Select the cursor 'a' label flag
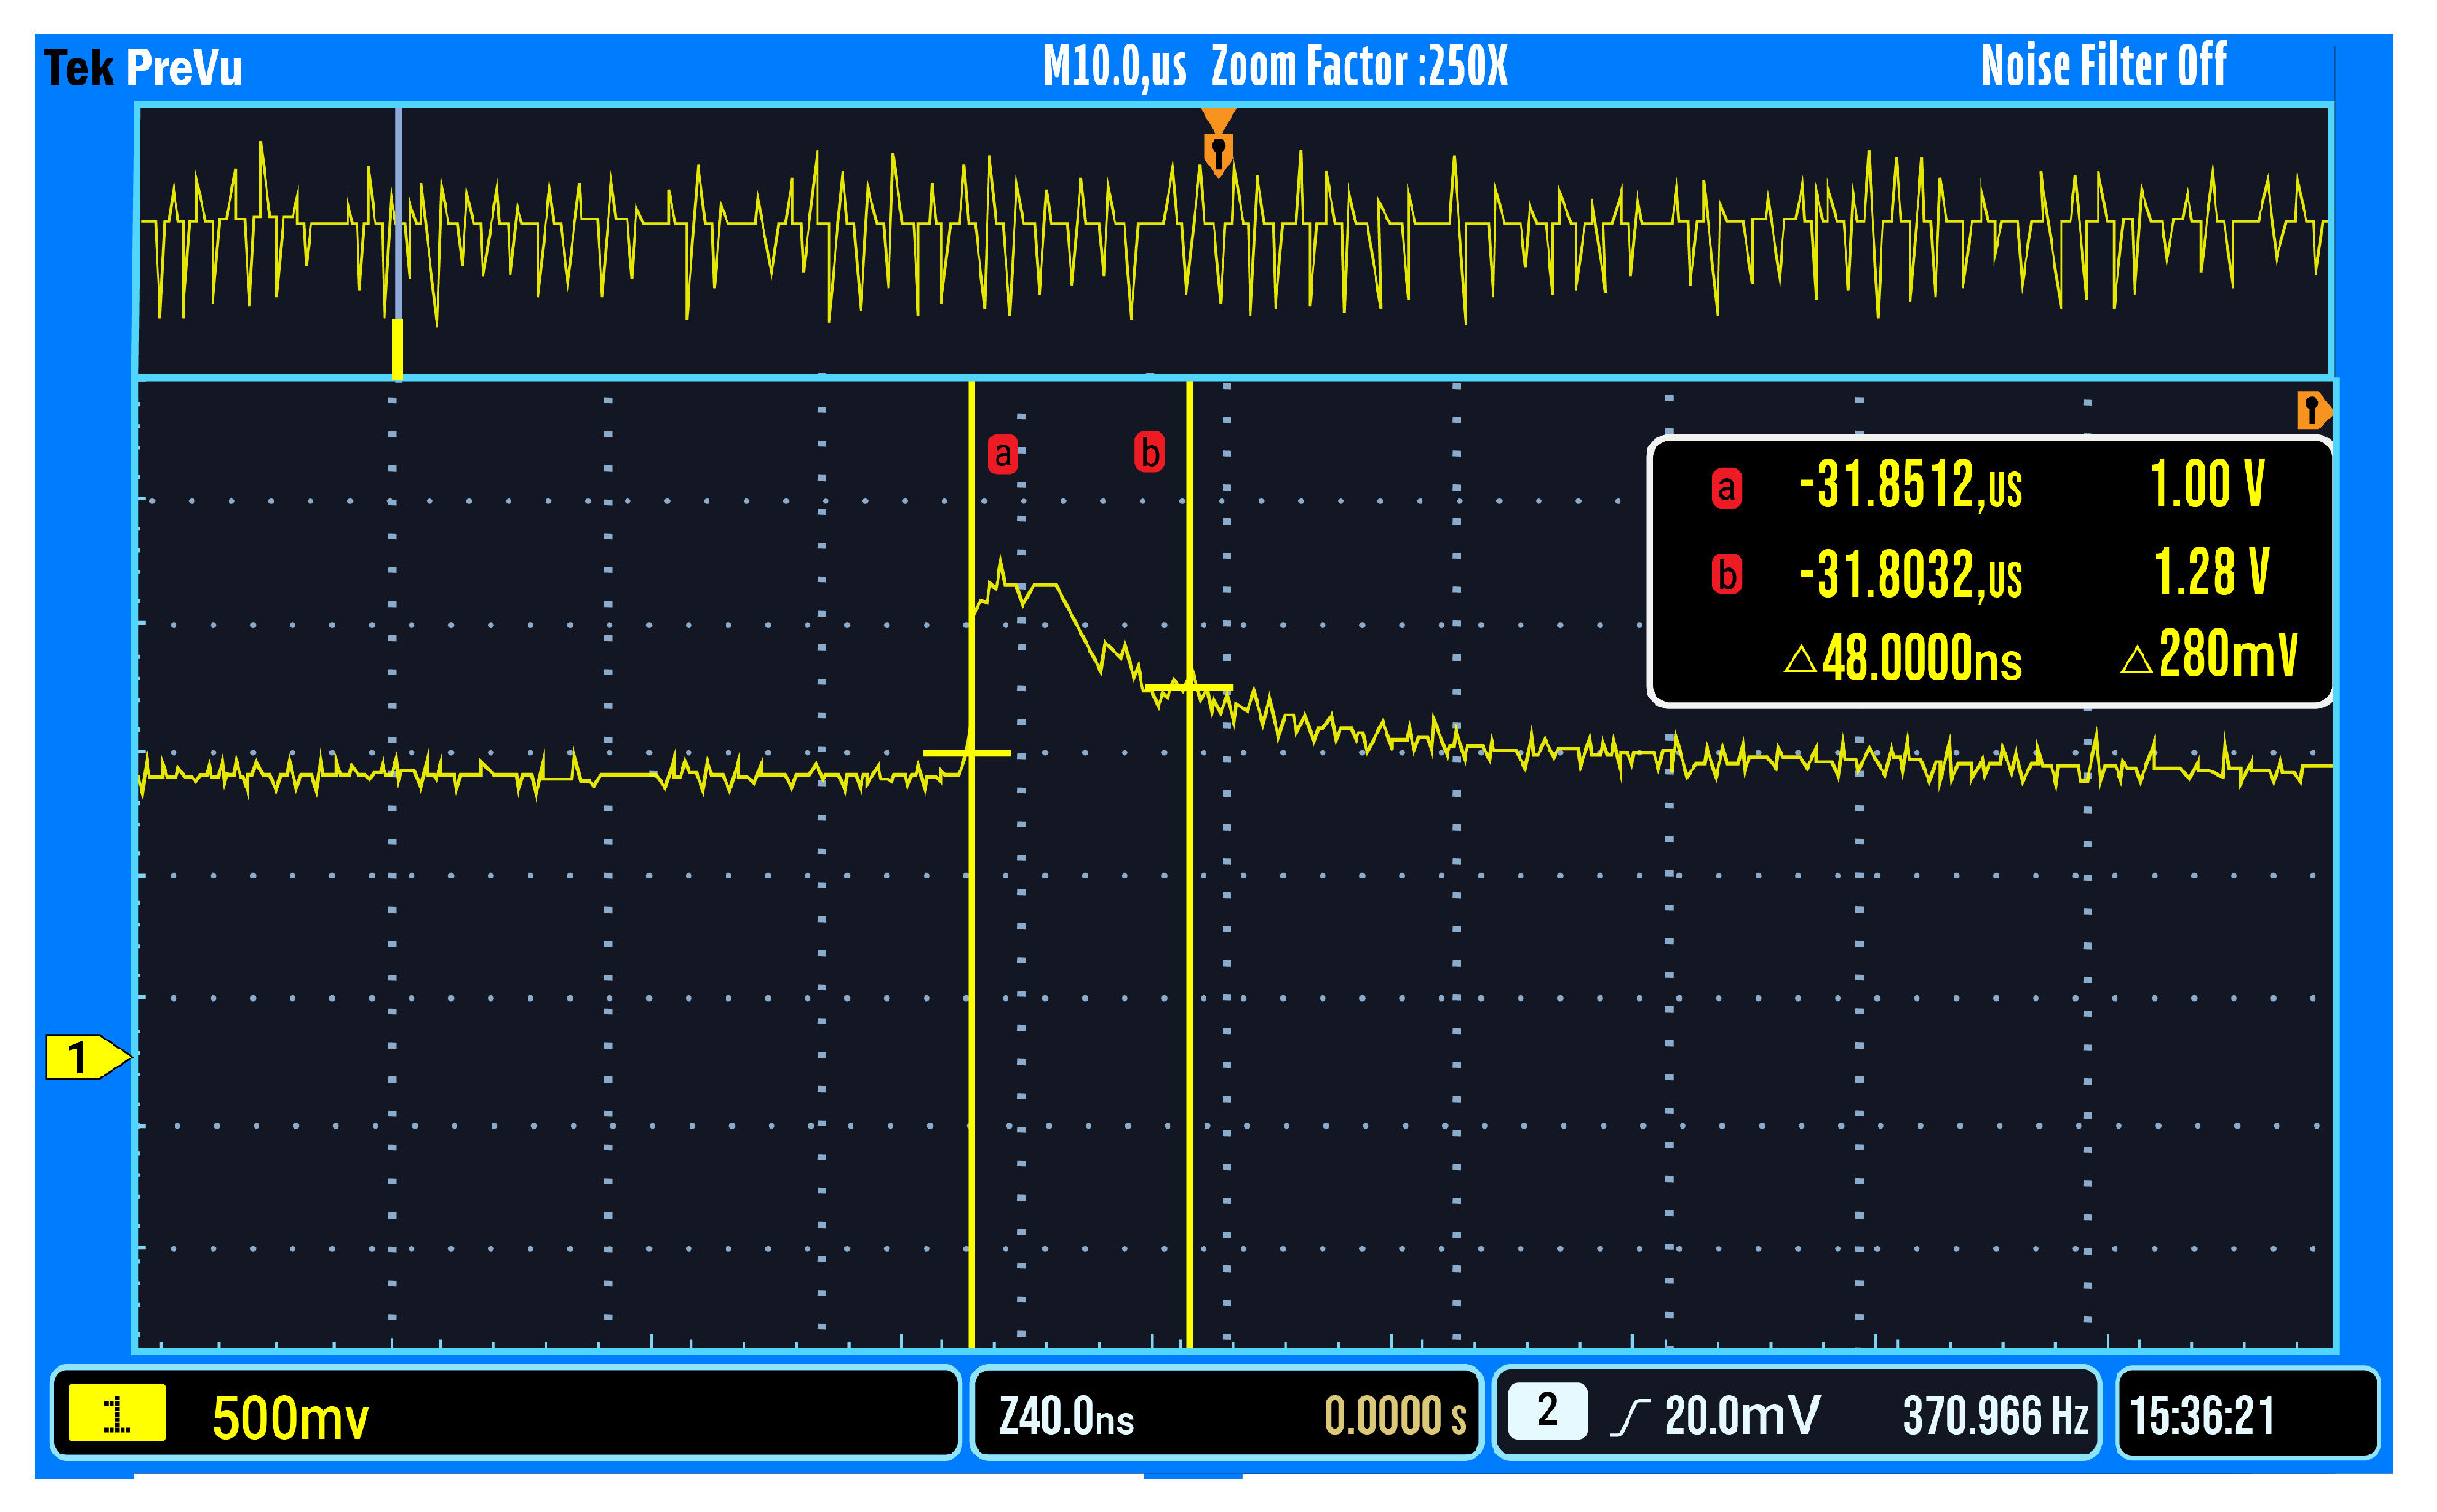The image size is (2437, 1512). pyautogui.click(x=1003, y=453)
